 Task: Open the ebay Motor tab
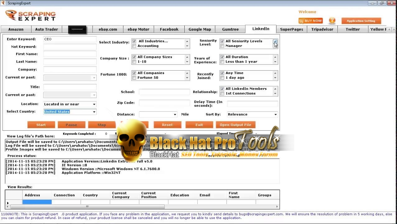click(x=138, y=29)
